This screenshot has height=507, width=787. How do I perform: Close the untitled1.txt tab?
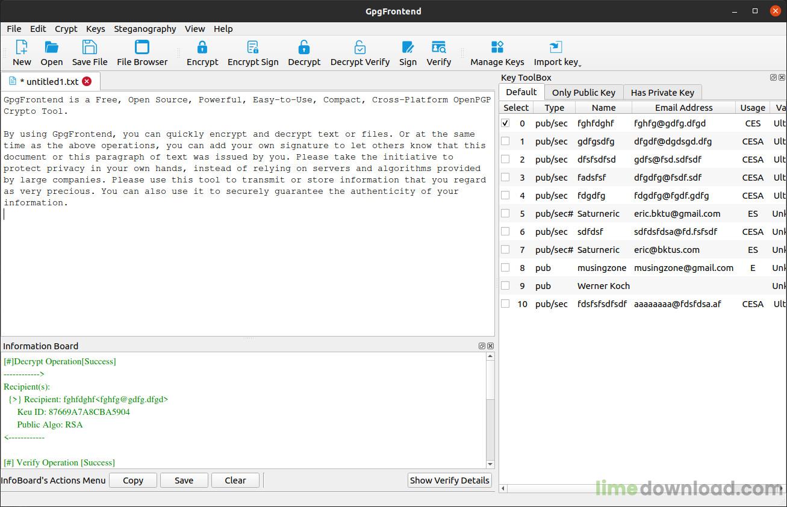coord(87,81)
